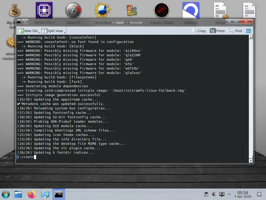The image size is (266, 200).
Task: Maximize the Konsole window
Action: [x=236, y=21]
